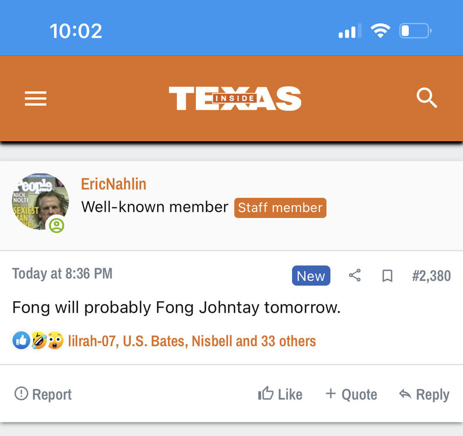The image size is (463, 436).
Task: Tap the green online status badge
Action: [x=56, y=225]
